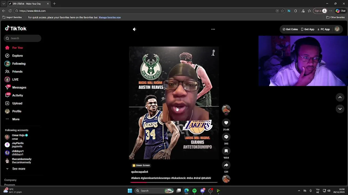
Task: Open the Windows Start menu
Action: pos(130,191)
